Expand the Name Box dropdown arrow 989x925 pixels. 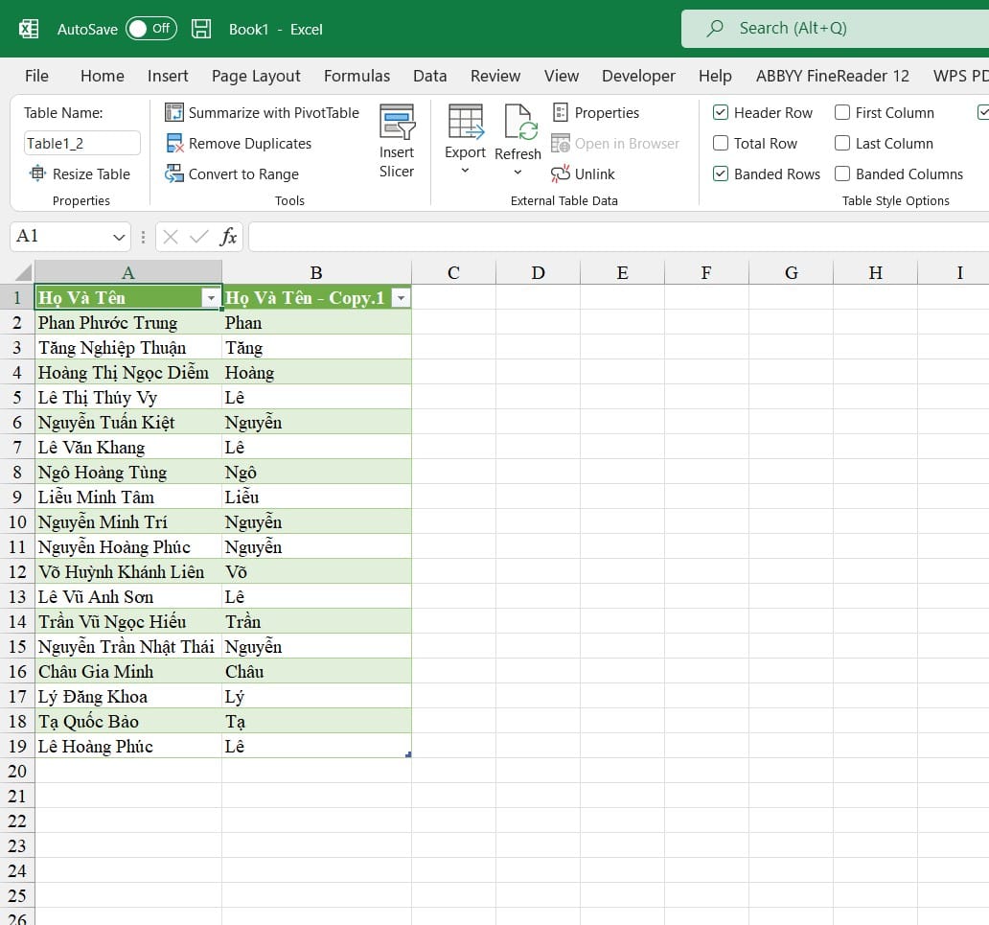(119, 237)
